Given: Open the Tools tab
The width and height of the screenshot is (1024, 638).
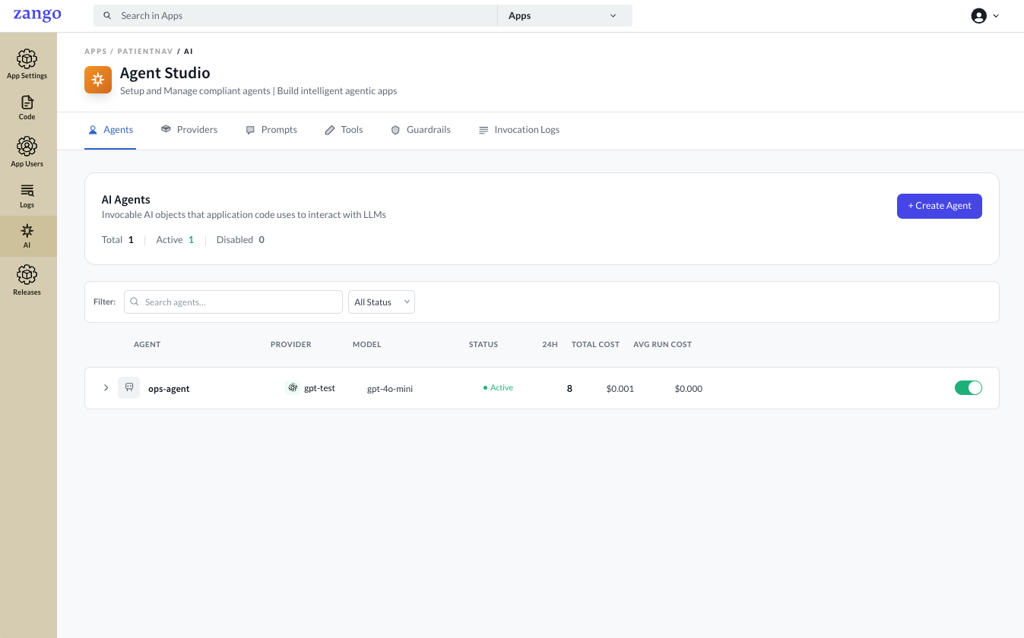Looking at the screenshot, I should coord(344,130).
